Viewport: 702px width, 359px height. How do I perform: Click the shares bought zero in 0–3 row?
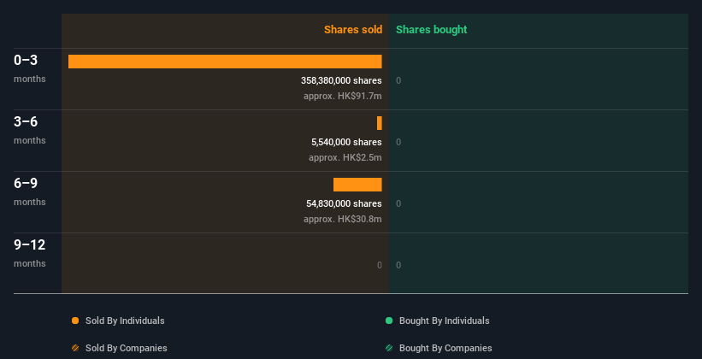[x=398, y=80]
